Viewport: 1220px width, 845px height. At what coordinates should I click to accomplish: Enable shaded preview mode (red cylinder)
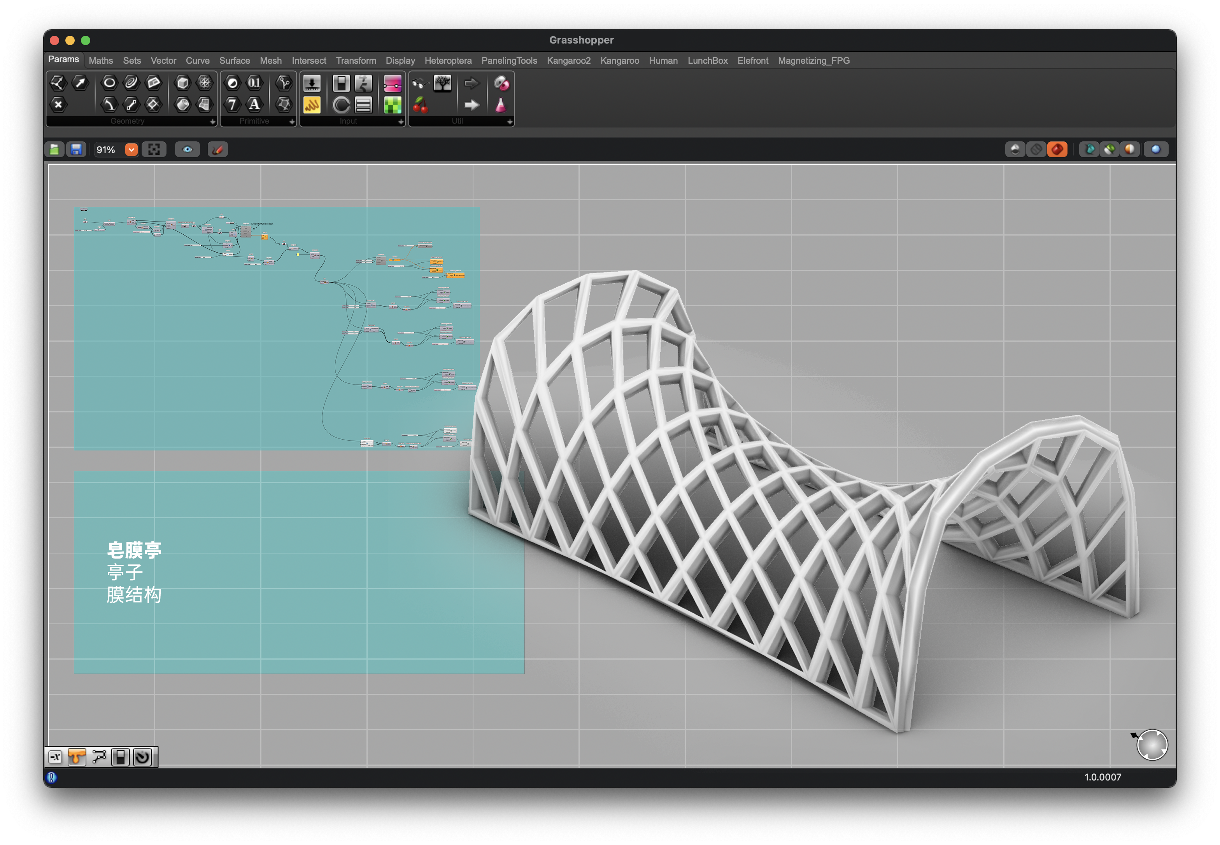[1057, 150]
